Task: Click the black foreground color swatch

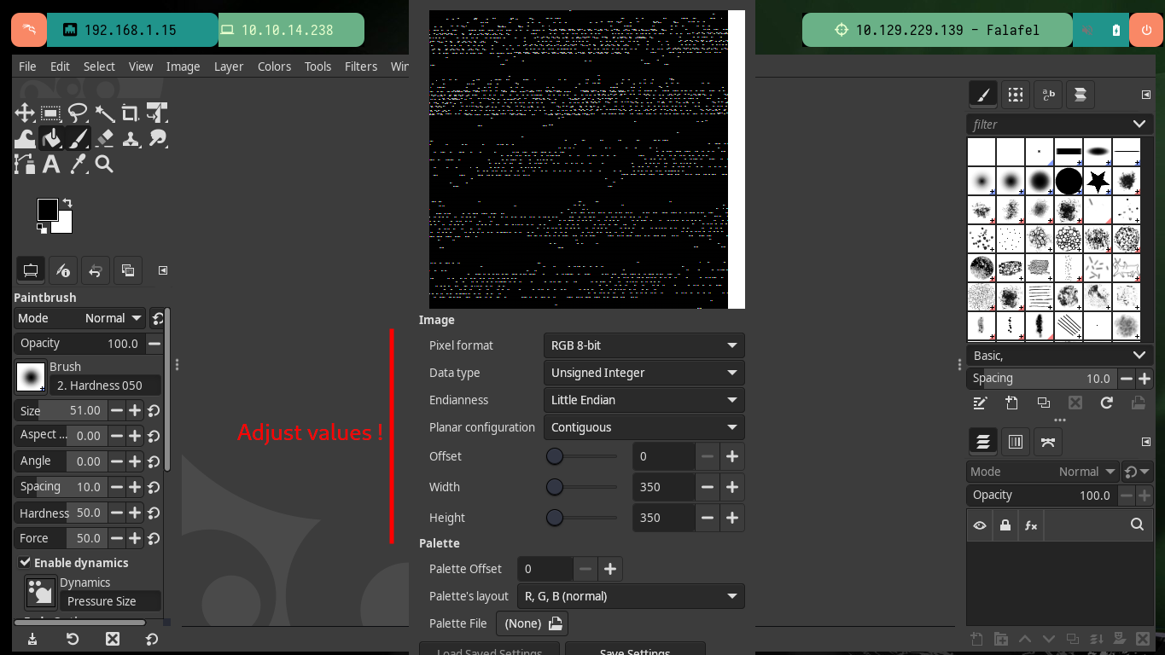Action: tap(47, 209)
